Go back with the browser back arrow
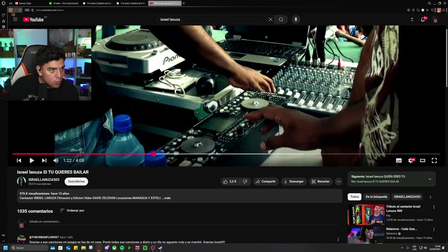Screen dimensions: 448x252 [10, 10]
